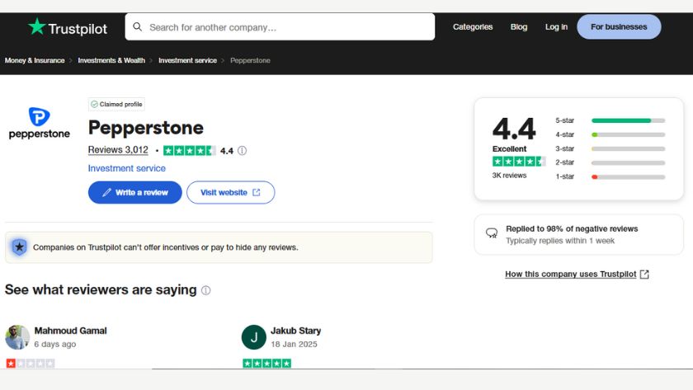Click the Claimed profile badge
Image resolution: width=693 pixels, height=390 pixels.
tap(116, 104)
